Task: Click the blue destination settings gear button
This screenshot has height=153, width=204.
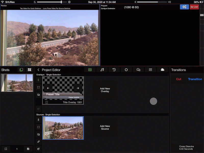Action: click(x=184, y=7)
